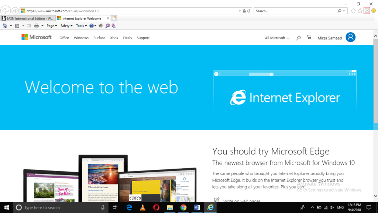Click the taskbar microphone icon
The width and height of the screenshot is (378, 213).
click(103, 207)
